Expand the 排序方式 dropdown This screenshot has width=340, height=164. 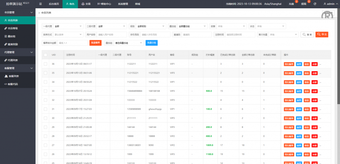click(68, 34)
